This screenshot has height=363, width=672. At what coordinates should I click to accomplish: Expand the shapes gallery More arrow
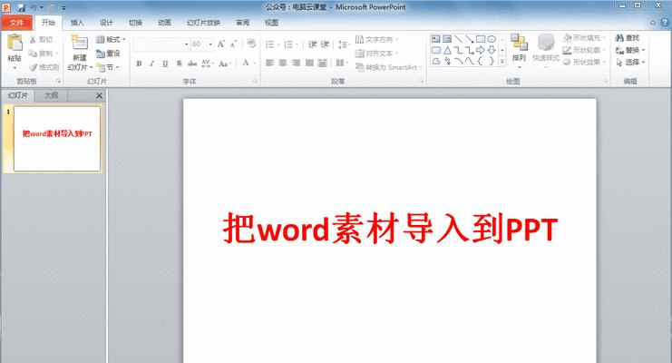click(502, 62)
